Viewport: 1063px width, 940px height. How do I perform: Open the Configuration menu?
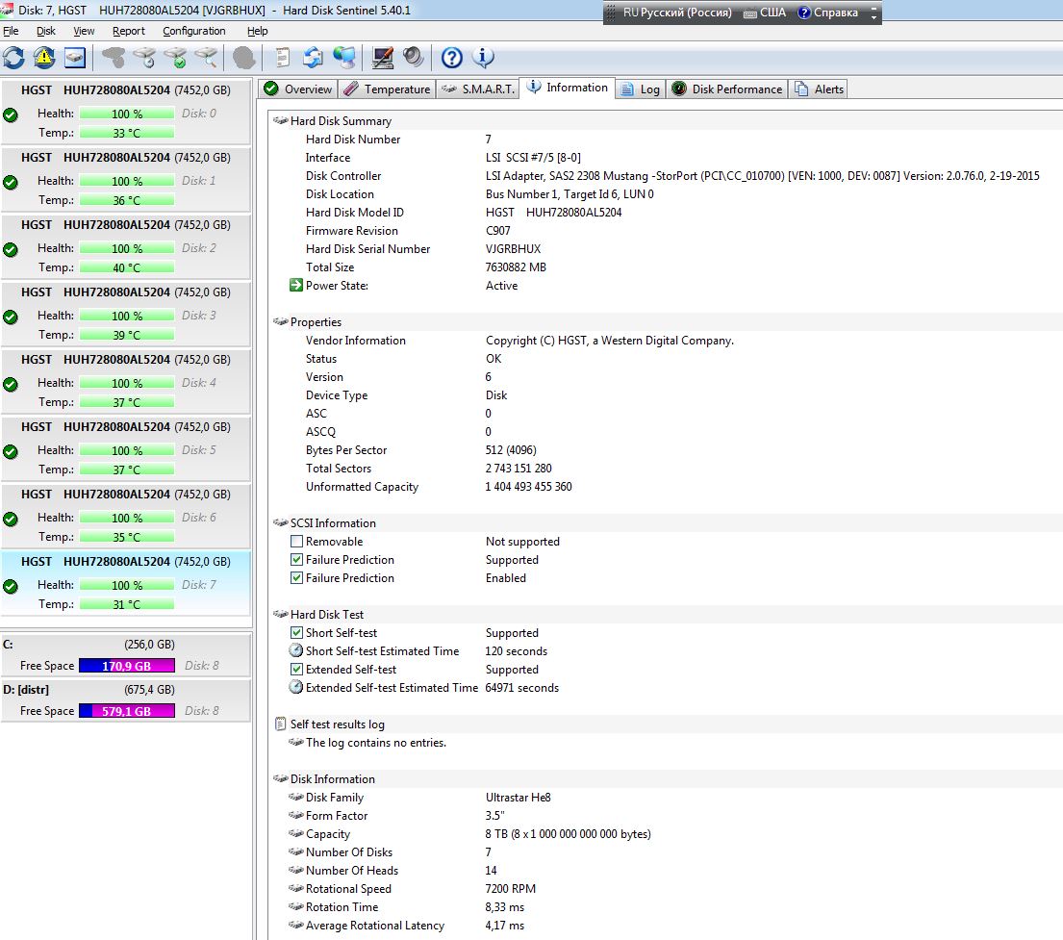pos(194,31)
